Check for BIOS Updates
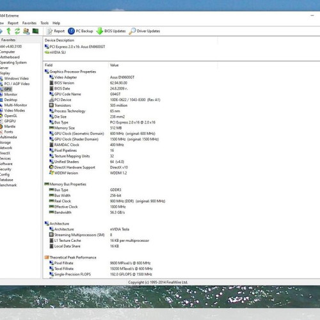The width and height of the screenshot is (320, 320). pyautogui.click(x=111, y=31)
